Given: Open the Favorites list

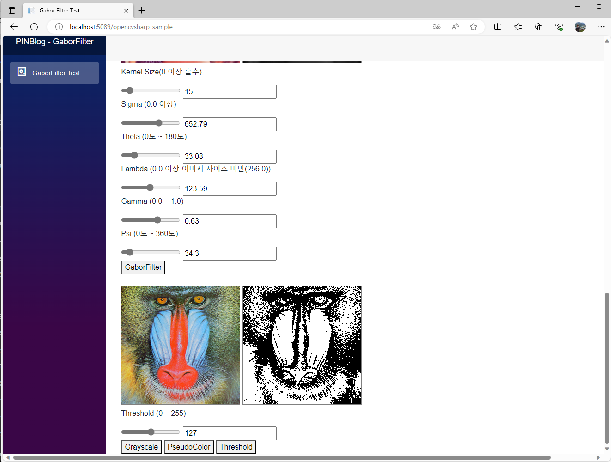Looking at the screenshot, I should (x=518, y=27).
